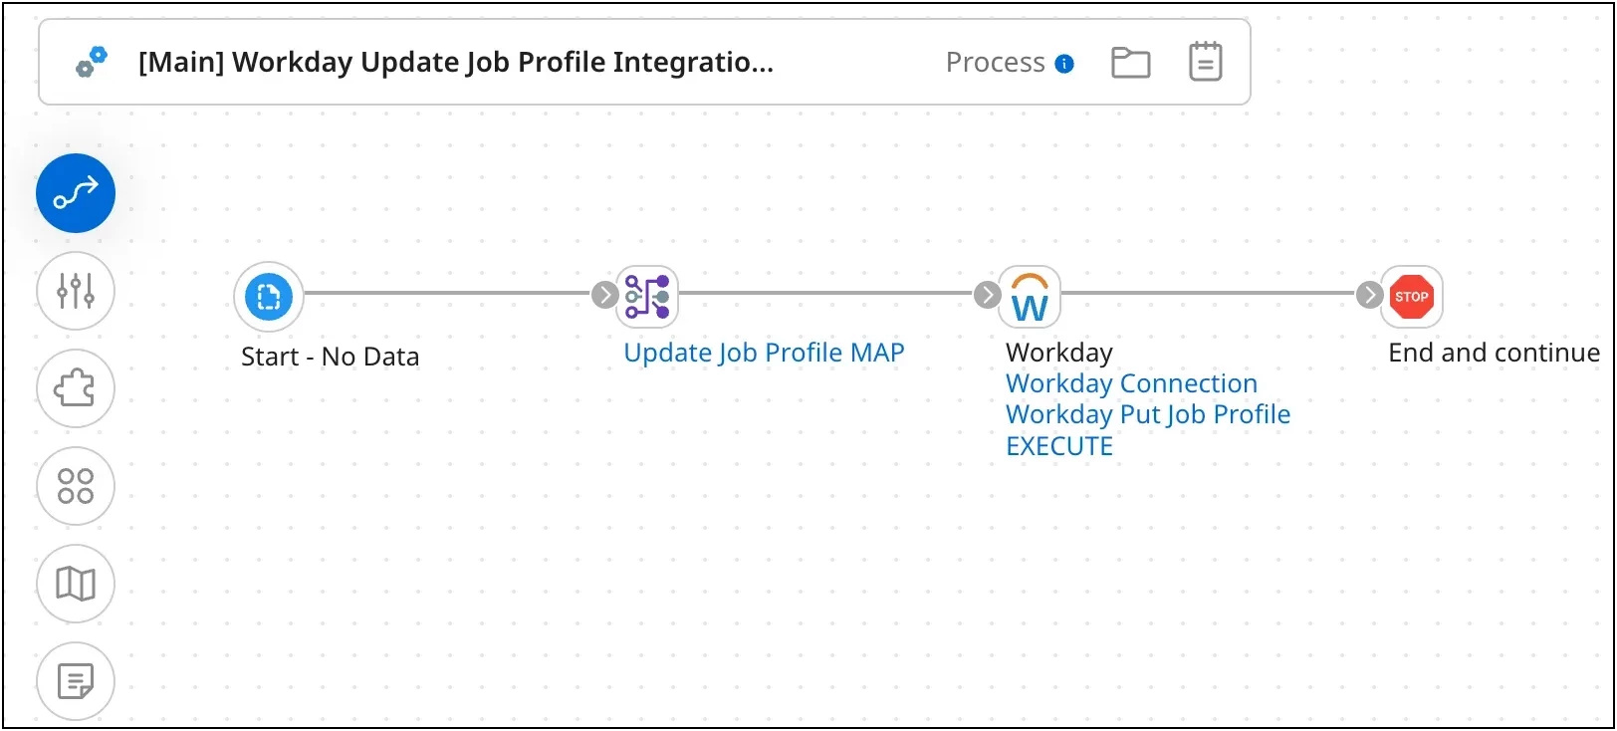
Task: Select the EXECUTE label under Workday
Action: pyautogui.click(x=1058, y=446)
